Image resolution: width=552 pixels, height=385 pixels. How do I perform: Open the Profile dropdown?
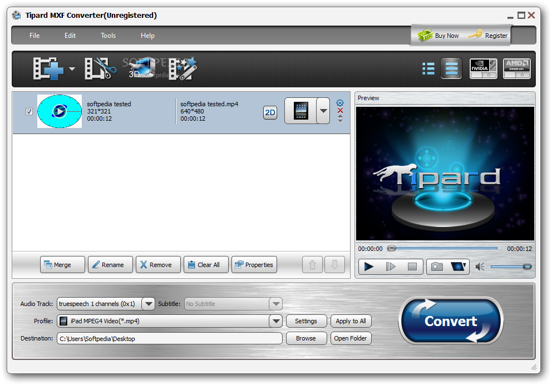pos(275,321)
